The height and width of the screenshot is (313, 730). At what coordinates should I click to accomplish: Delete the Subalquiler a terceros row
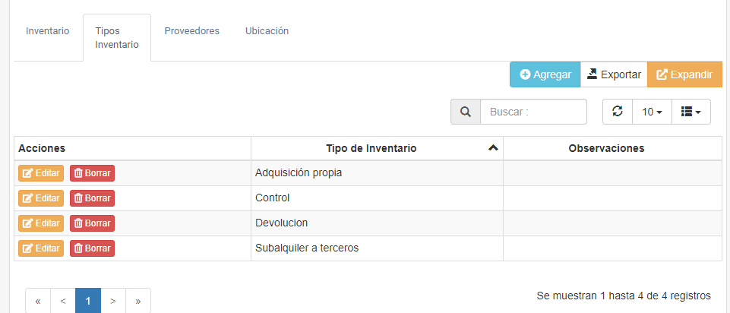(92, 248)
